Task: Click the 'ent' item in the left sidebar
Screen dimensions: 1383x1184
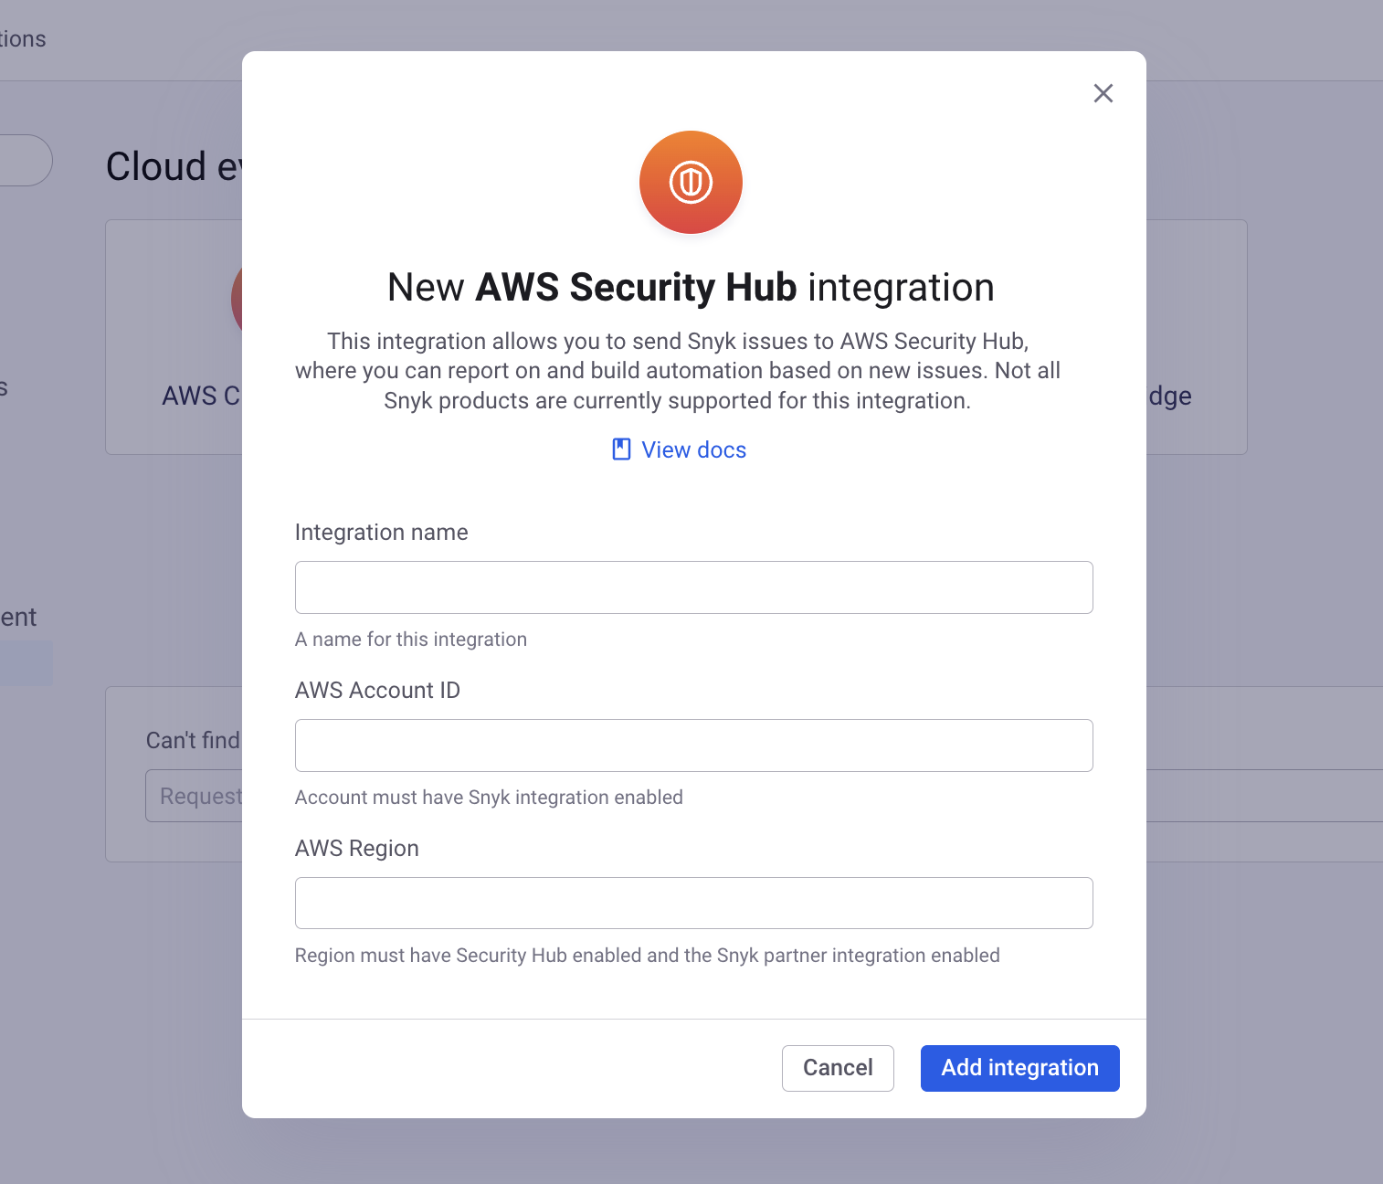Action: (18, 617)
